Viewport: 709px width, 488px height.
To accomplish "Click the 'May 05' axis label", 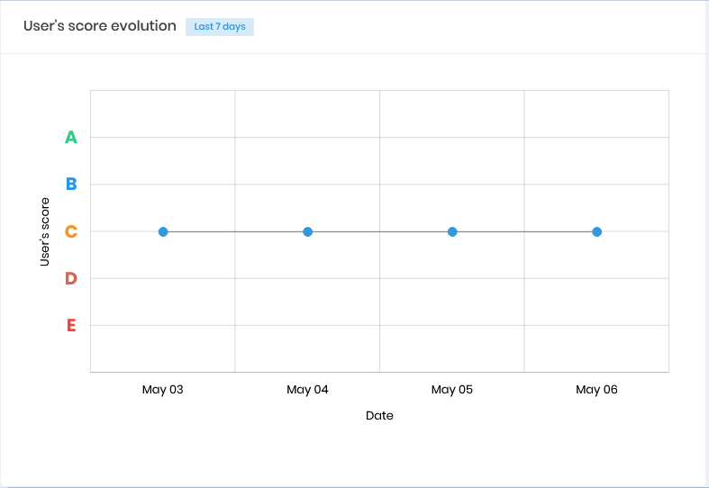I will pos(452,390).
